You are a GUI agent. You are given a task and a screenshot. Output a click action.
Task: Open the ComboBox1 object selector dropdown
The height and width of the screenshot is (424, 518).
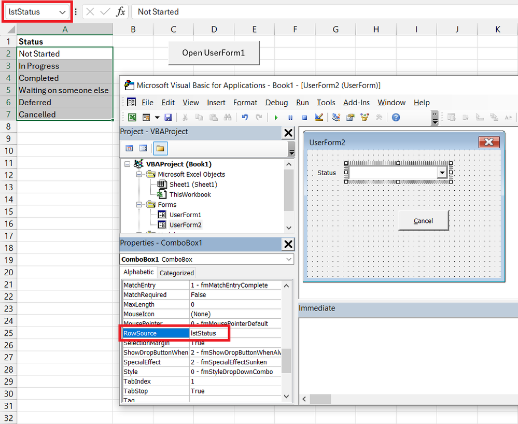click(289, 259)
